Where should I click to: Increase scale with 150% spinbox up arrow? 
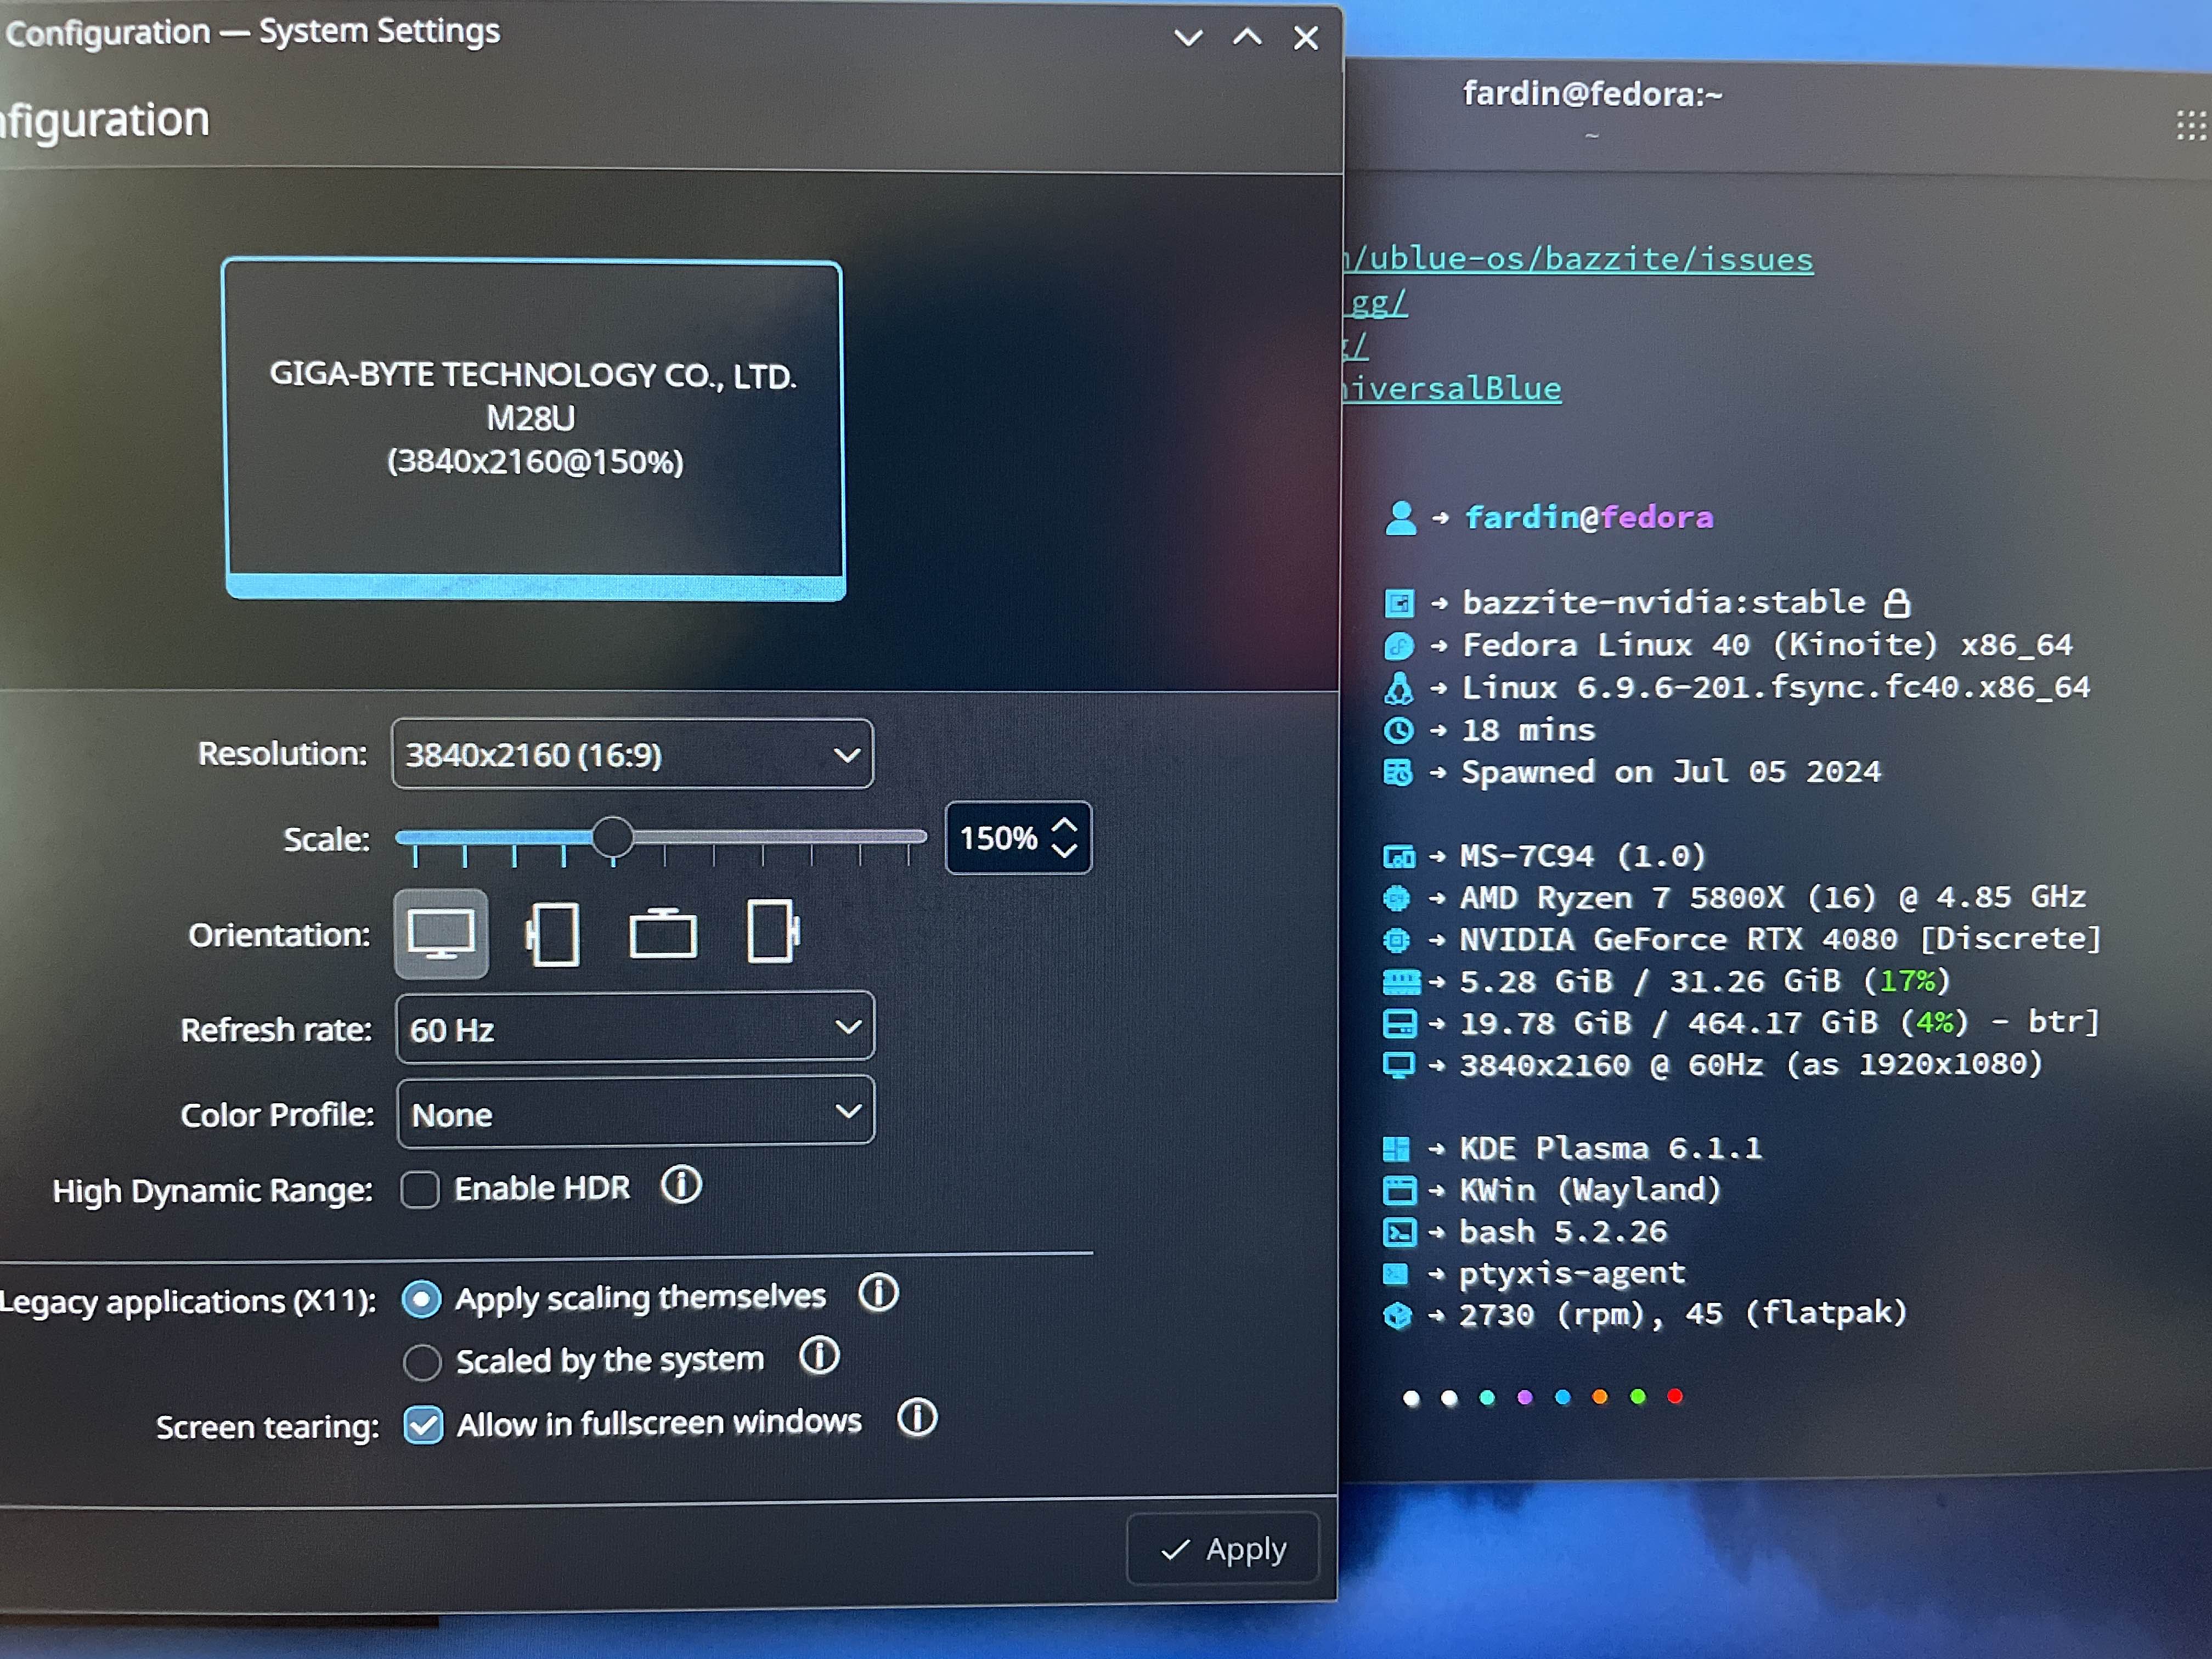1065,826
